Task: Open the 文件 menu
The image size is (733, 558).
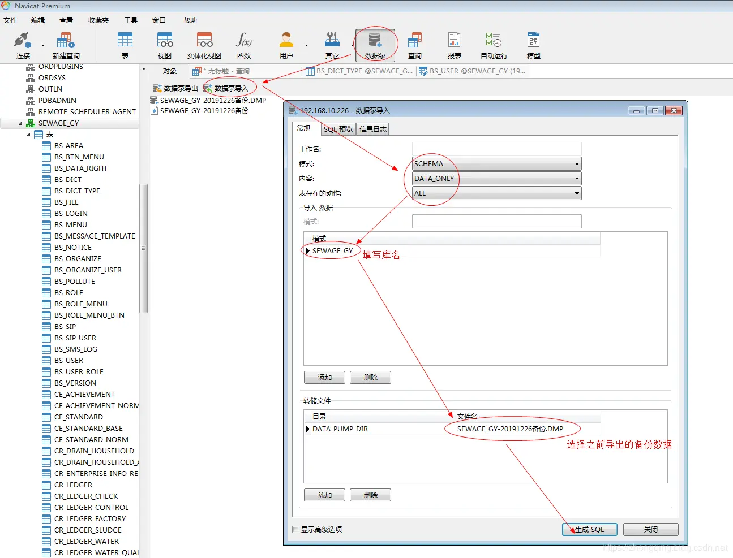Action: pos(10,20)
